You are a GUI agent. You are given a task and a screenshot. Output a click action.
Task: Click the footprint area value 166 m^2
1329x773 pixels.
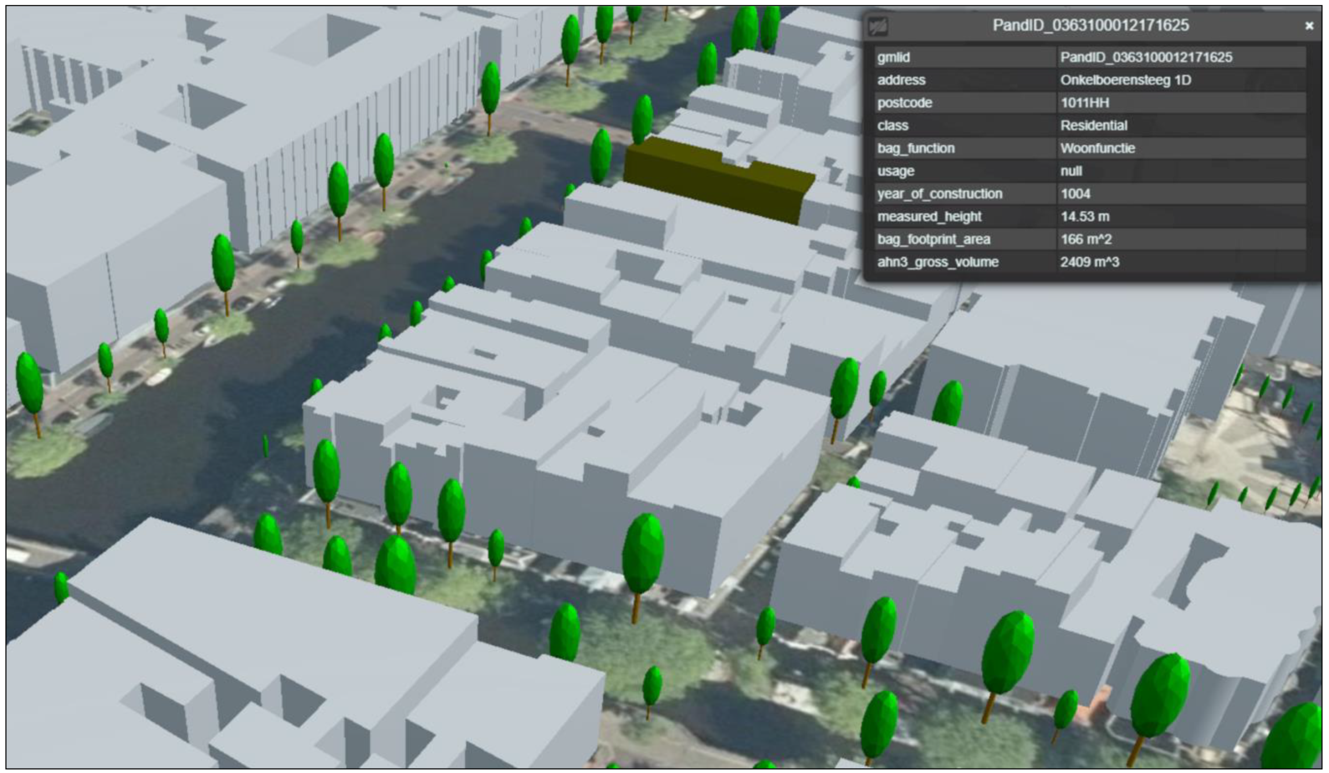coord(1086,239)
